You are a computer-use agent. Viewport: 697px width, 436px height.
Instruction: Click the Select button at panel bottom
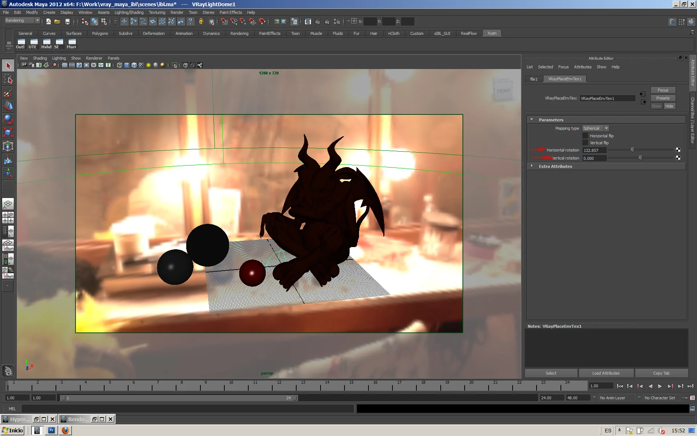[551, 373]
